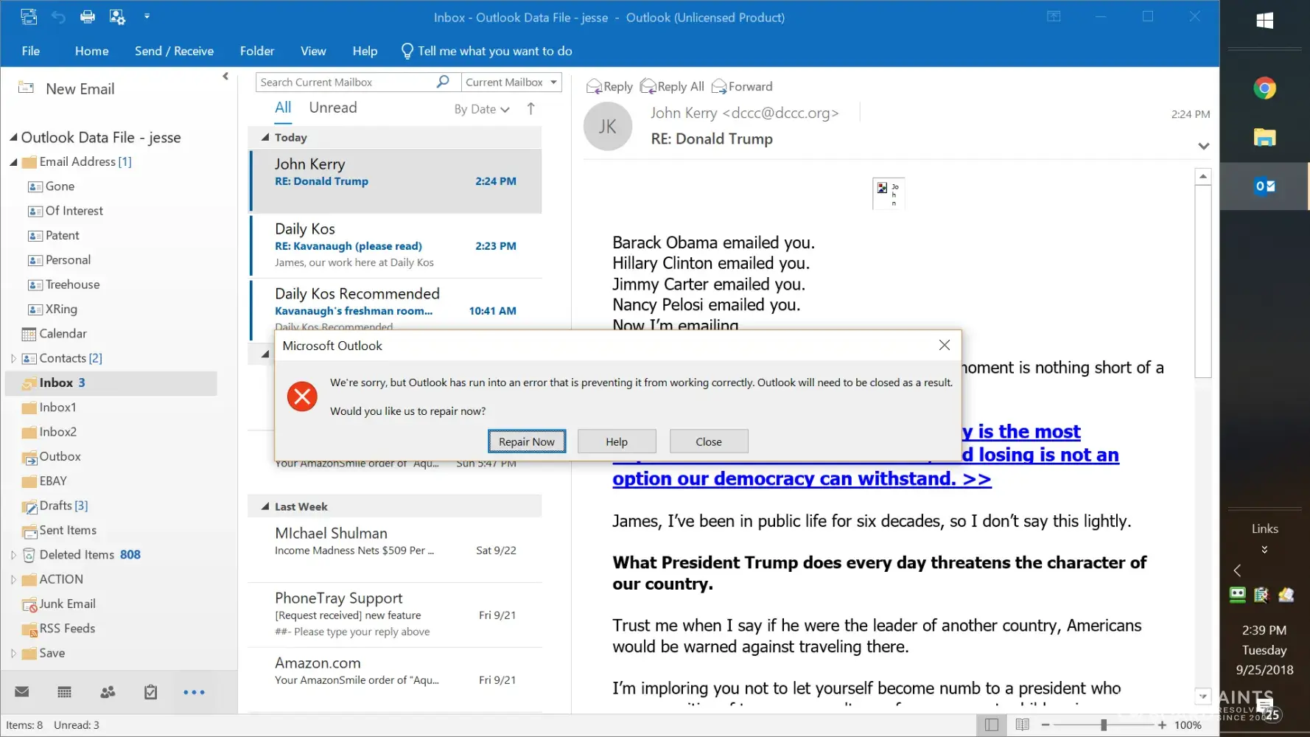Click the Repair Now button
The width and height of the screenshot is (1310, 737).
(526, 441)
